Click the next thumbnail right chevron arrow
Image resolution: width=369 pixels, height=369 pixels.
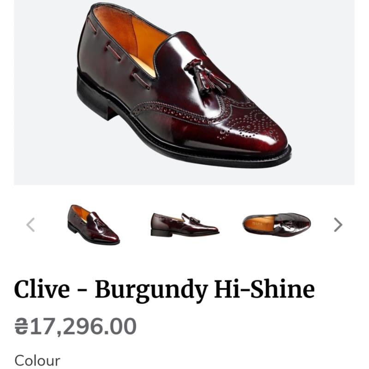pyautogui.click(x=338, y=225)
